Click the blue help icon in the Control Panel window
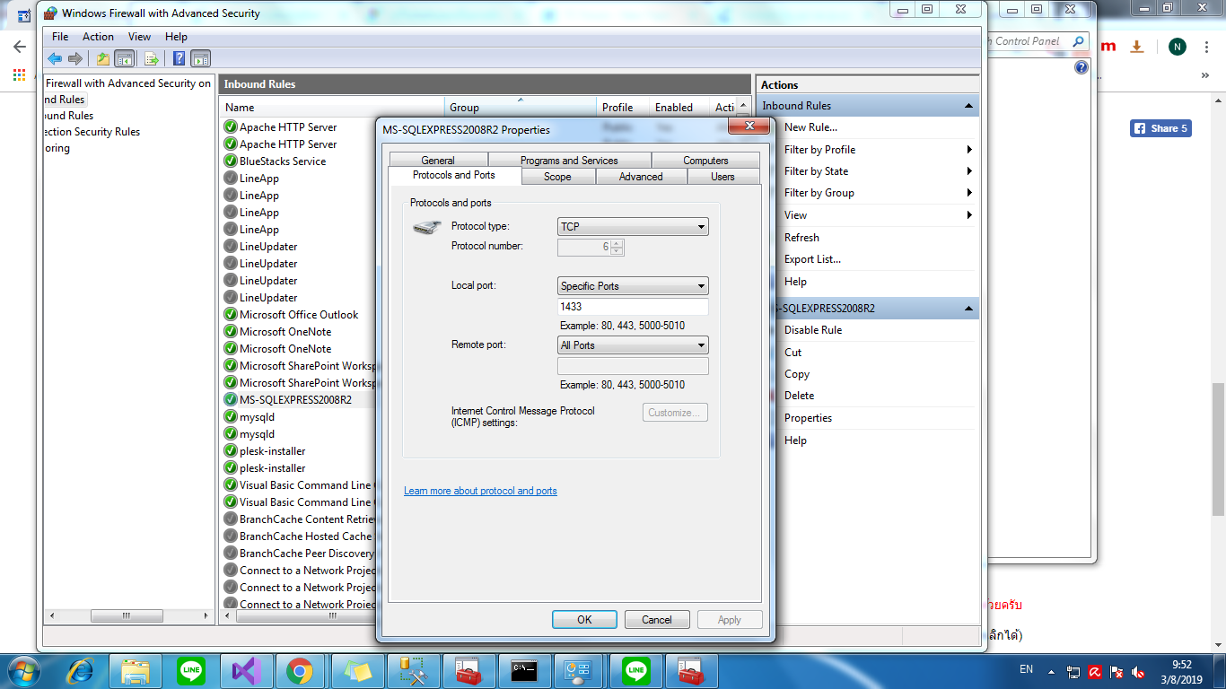Image resolution: width=1226 pixels, height=689 pixels. point(1082,67)
